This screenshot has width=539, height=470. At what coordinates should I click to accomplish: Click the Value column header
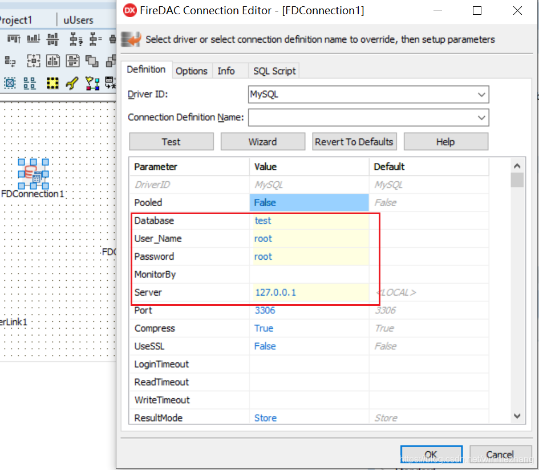point(309,167)
